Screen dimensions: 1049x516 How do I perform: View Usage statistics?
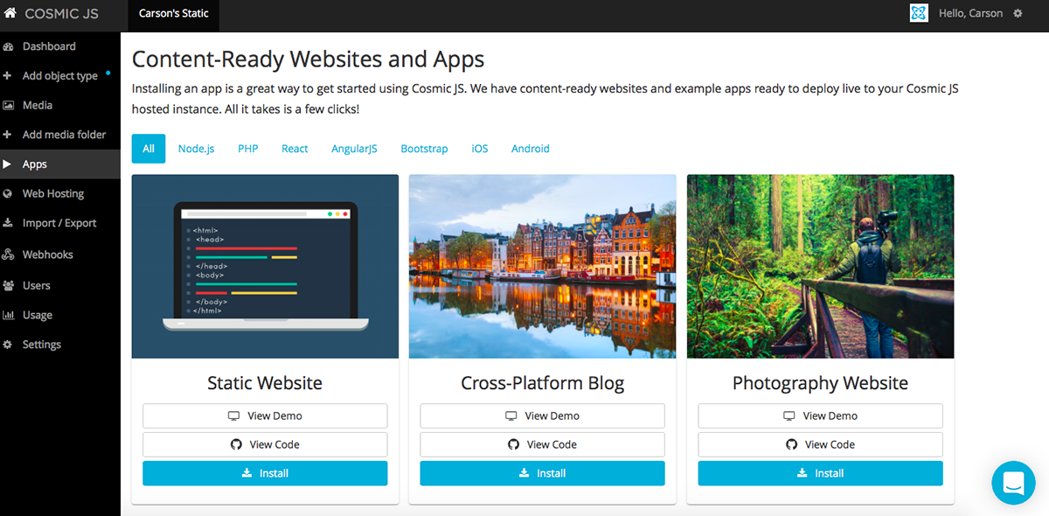click(38, 315)
